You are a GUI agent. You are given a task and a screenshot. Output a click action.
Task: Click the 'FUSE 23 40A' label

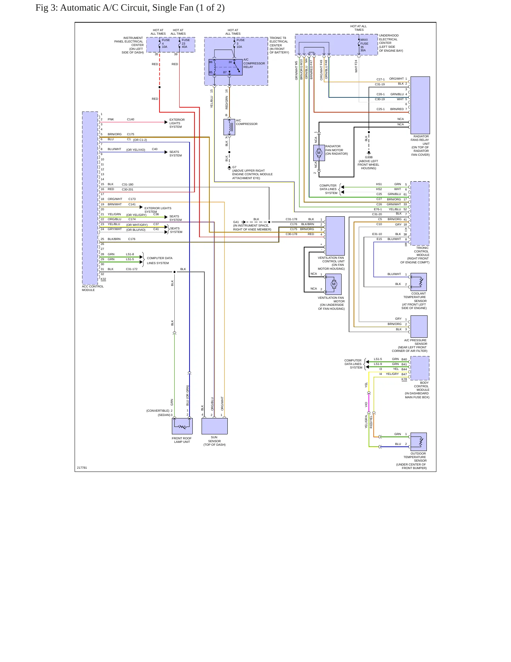(x=185, y=43)
